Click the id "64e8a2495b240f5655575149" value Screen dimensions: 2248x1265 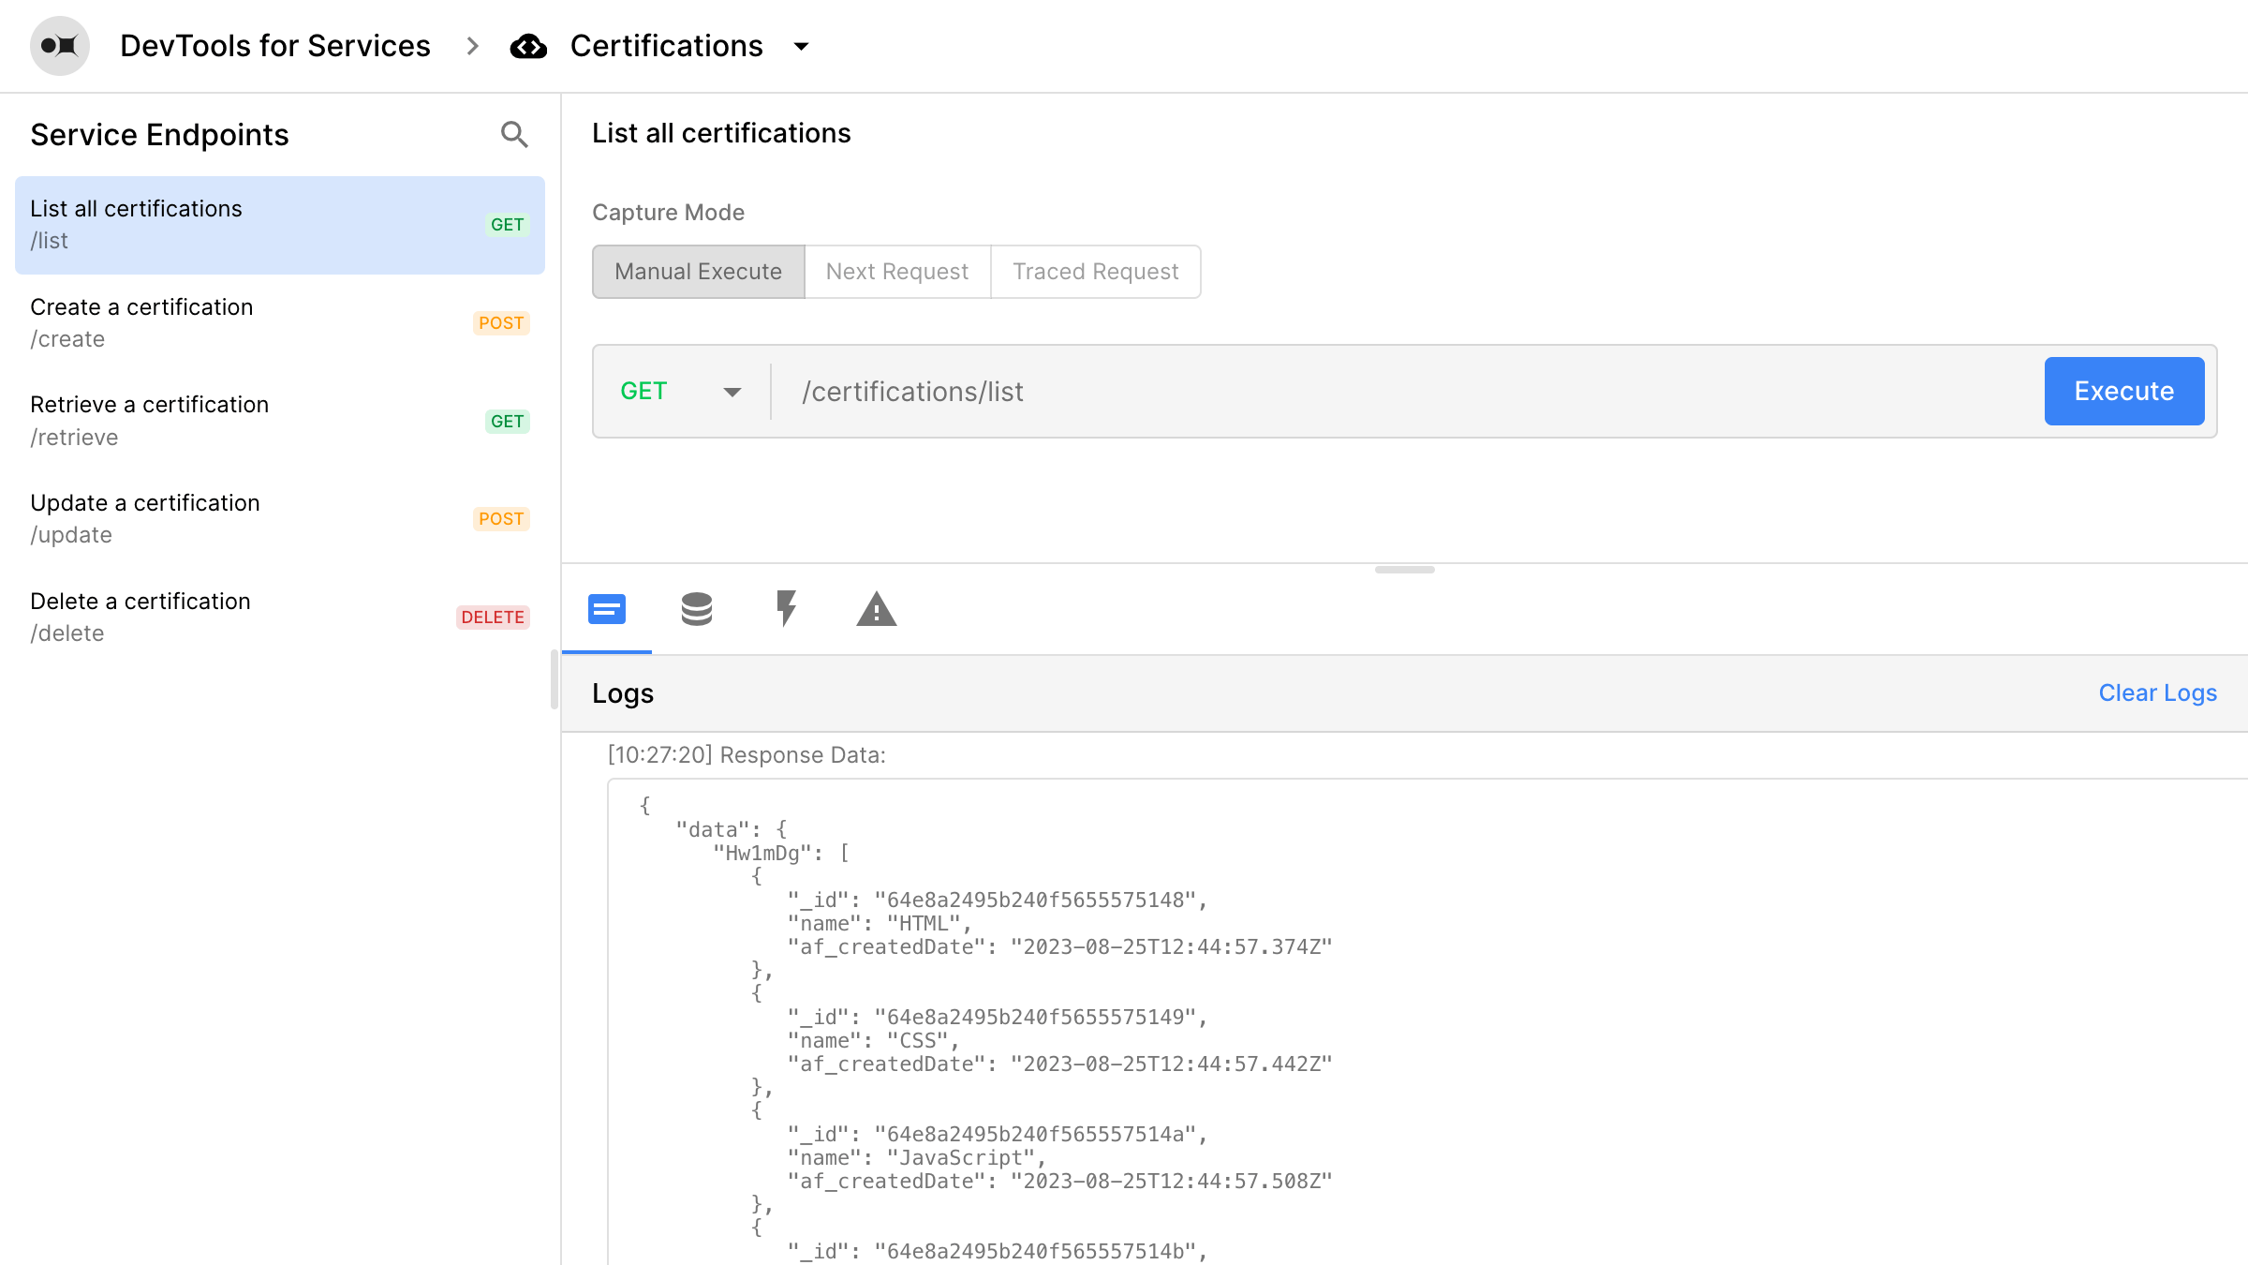tap(1035, 1018)
